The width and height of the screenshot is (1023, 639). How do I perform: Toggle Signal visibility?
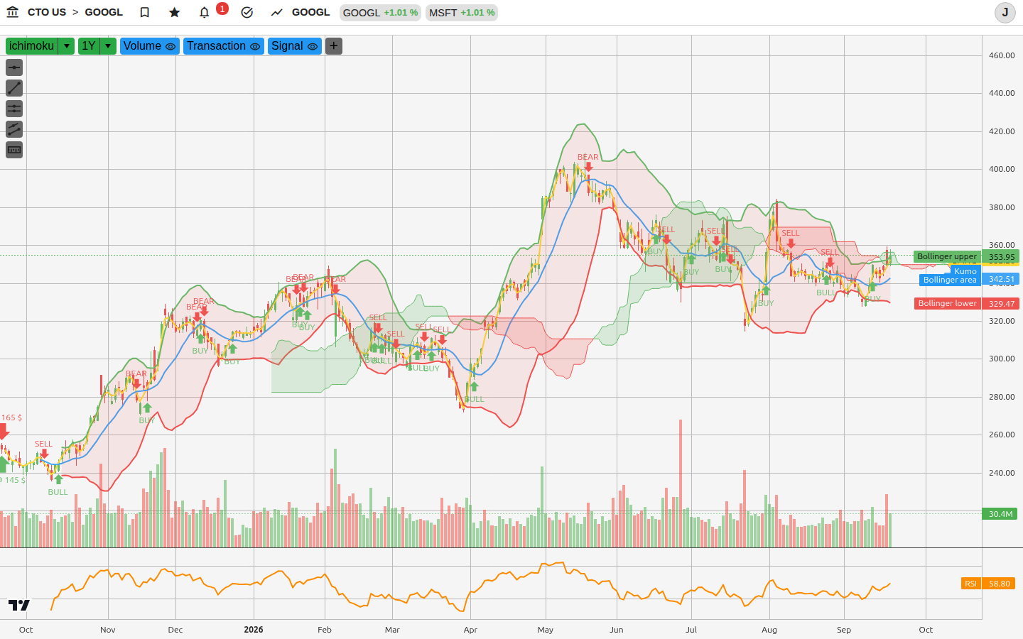[313, 46]
